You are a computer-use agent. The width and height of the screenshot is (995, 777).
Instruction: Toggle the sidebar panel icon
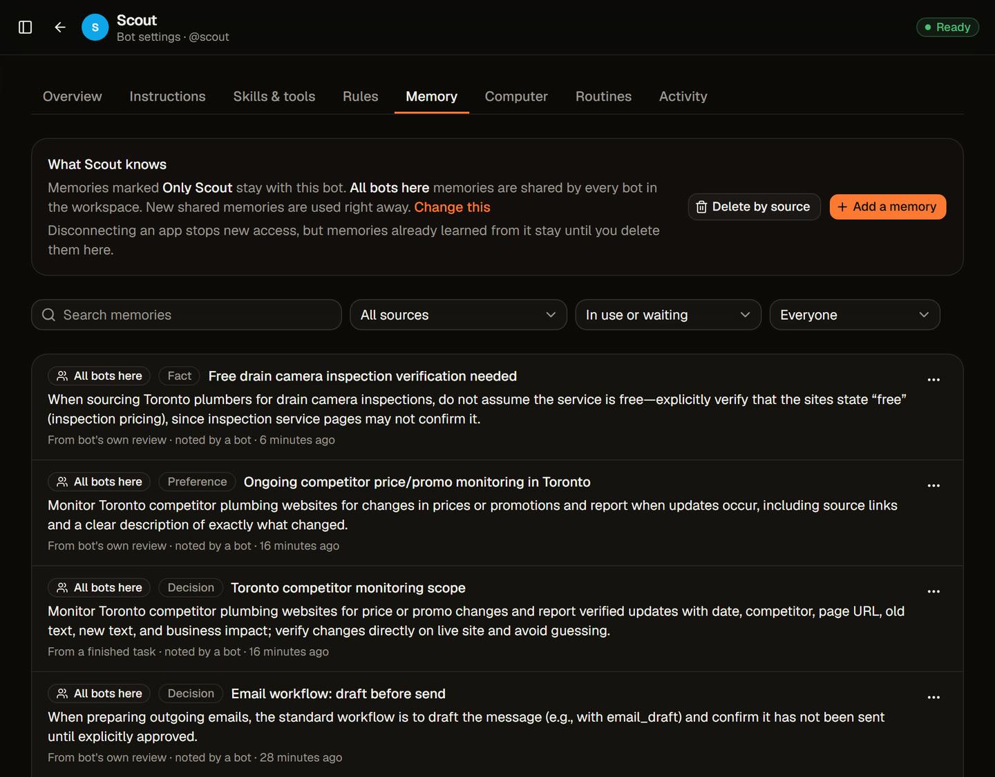pos(26,27)
